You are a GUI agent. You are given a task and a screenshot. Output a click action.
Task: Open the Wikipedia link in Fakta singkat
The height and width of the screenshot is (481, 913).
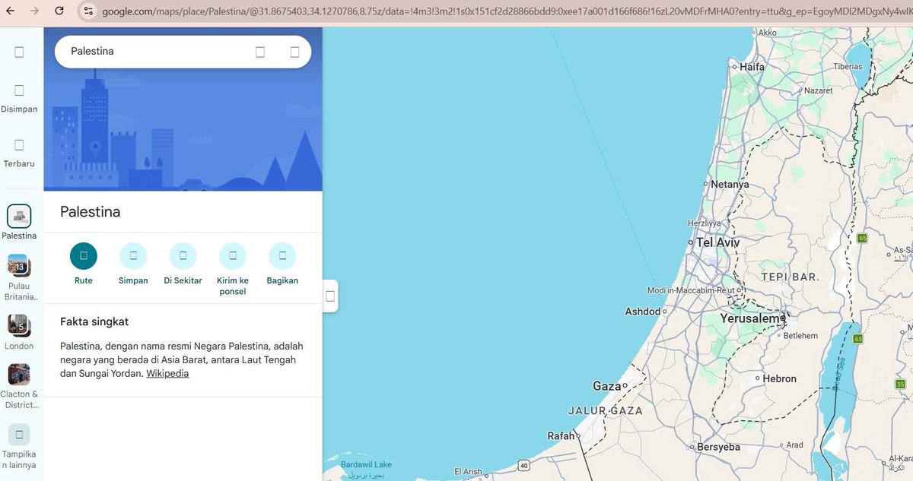167,373
